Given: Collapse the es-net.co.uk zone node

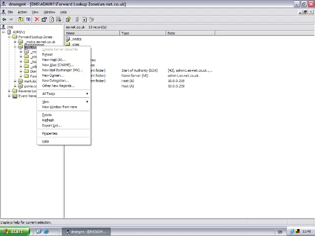Looking at the screenshot, I should (15, 47).
